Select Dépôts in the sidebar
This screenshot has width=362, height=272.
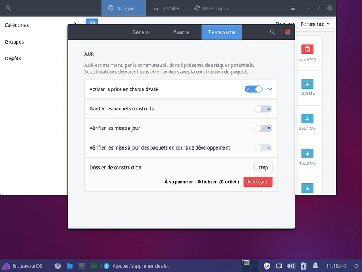13,58
